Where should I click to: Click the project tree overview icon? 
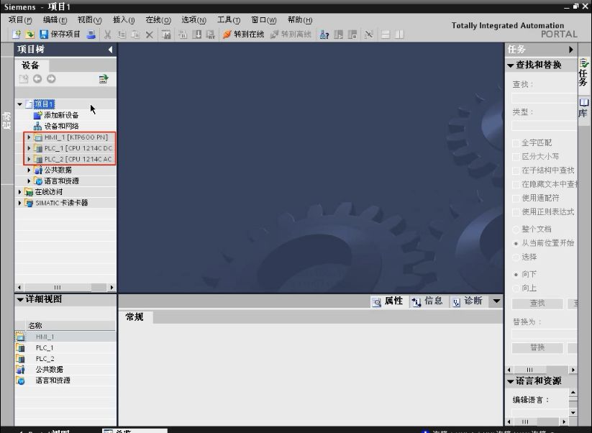coord(103,78)
